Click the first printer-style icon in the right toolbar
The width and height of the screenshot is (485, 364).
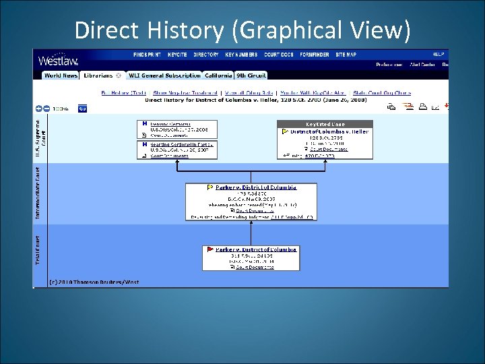pyautogui.click(x=391, y=107)
